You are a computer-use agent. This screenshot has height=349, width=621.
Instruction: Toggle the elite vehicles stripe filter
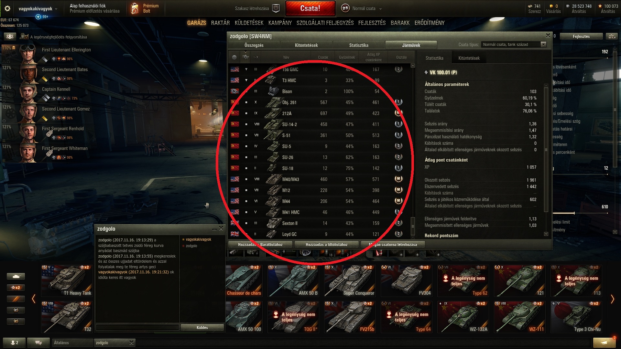(x=16, y=299)
